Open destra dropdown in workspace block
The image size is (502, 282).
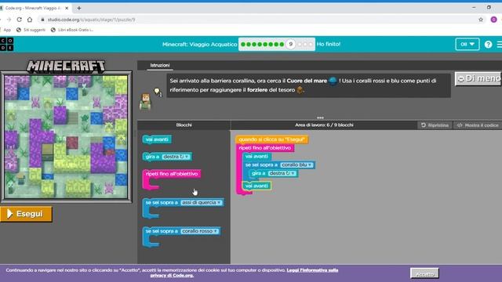point(282,173)
